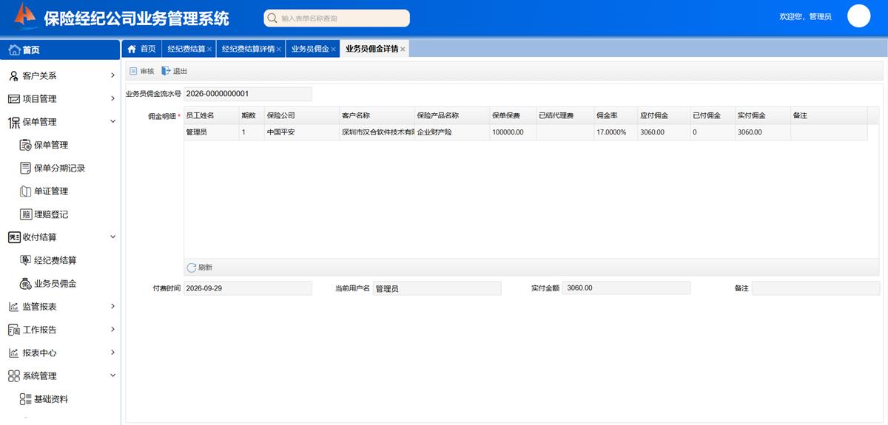Expand the 客户关系 menu chevron
This screenshot has height=425, width=888.
[x=112, y=75]
